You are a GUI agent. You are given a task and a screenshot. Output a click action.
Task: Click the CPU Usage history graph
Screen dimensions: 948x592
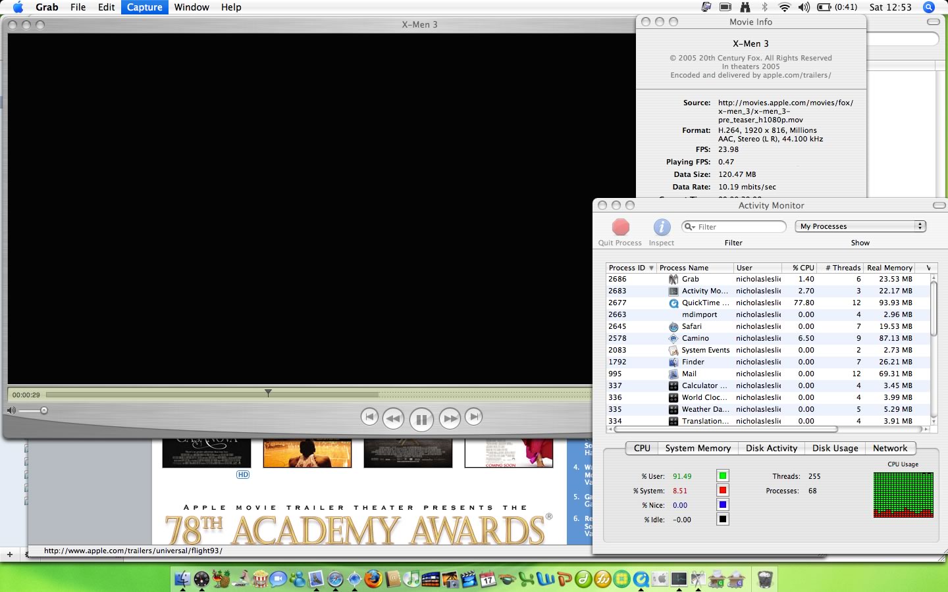(x=903, y=495)
